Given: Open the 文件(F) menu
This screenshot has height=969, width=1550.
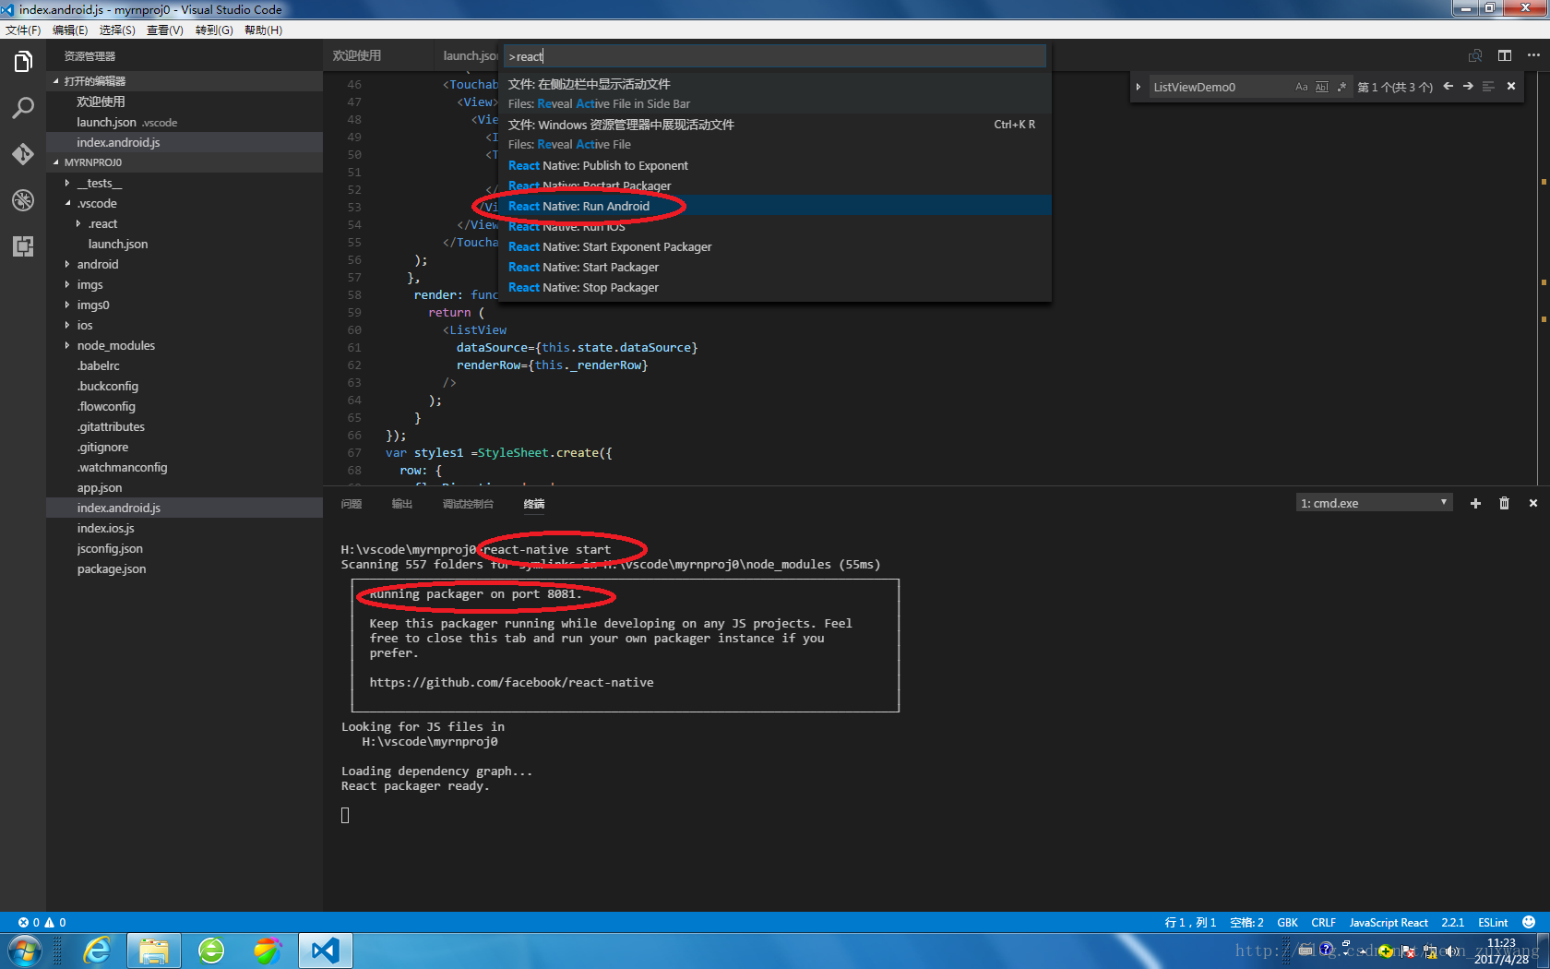Looking at the screenshot, I should click(23, 30).
